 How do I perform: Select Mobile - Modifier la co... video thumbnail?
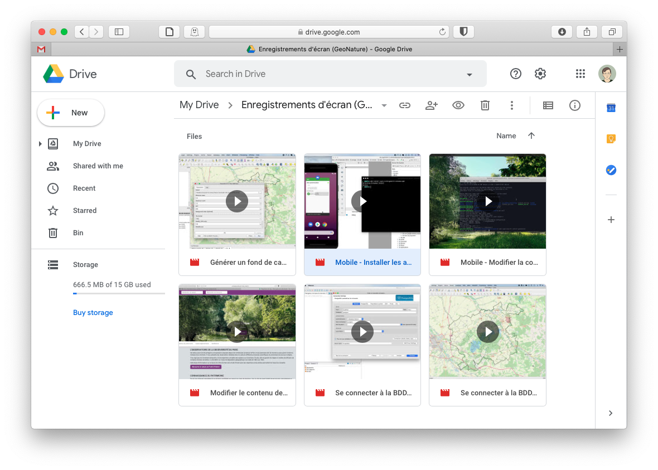487,201
